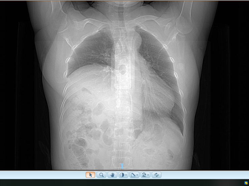Screen dimensions: 249x186
Task: Click the blue I-beam marker on the lower spine
Action: tap(122, 166)
